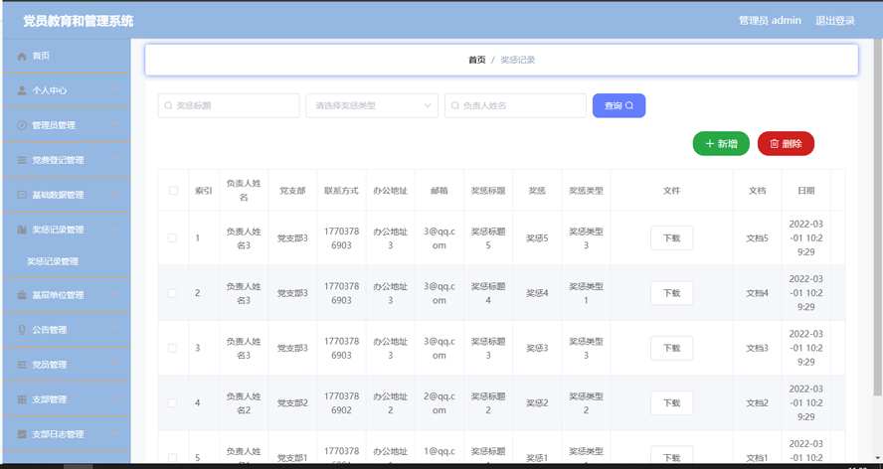Click the person icon next to 个人中心
Viewport: 883px width, 469px height.
[x=22, y=90]
